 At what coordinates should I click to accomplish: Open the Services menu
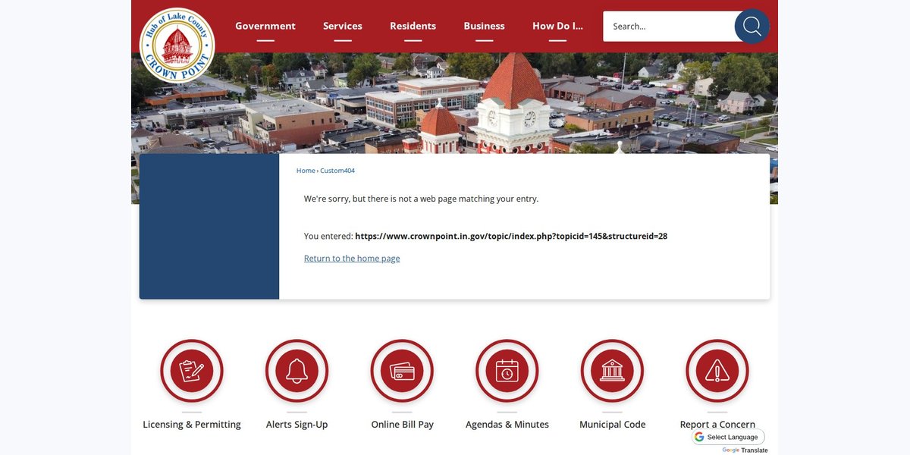click(343, 26)
